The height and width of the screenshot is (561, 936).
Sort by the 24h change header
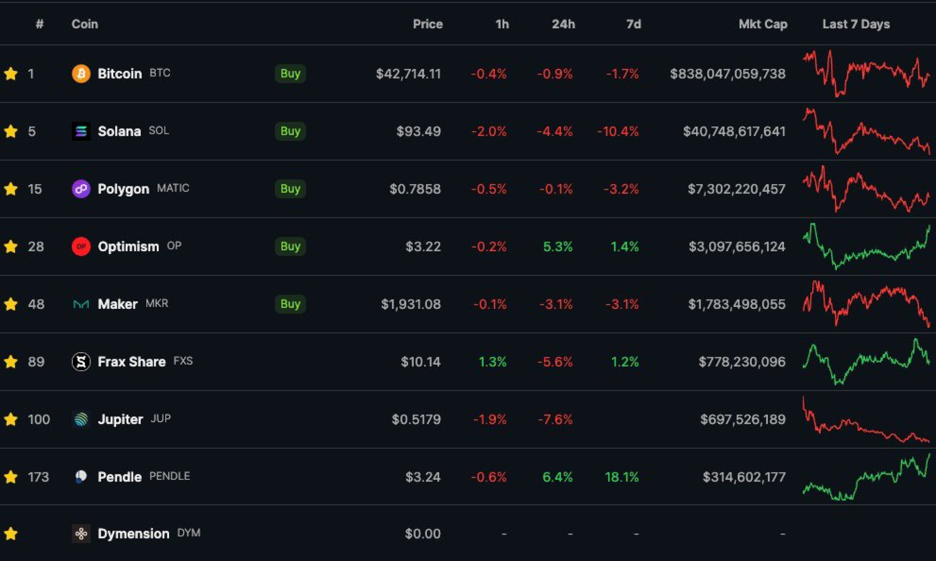564,24
